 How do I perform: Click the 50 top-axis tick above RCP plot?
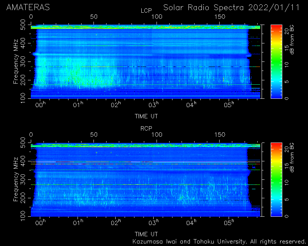94,135
